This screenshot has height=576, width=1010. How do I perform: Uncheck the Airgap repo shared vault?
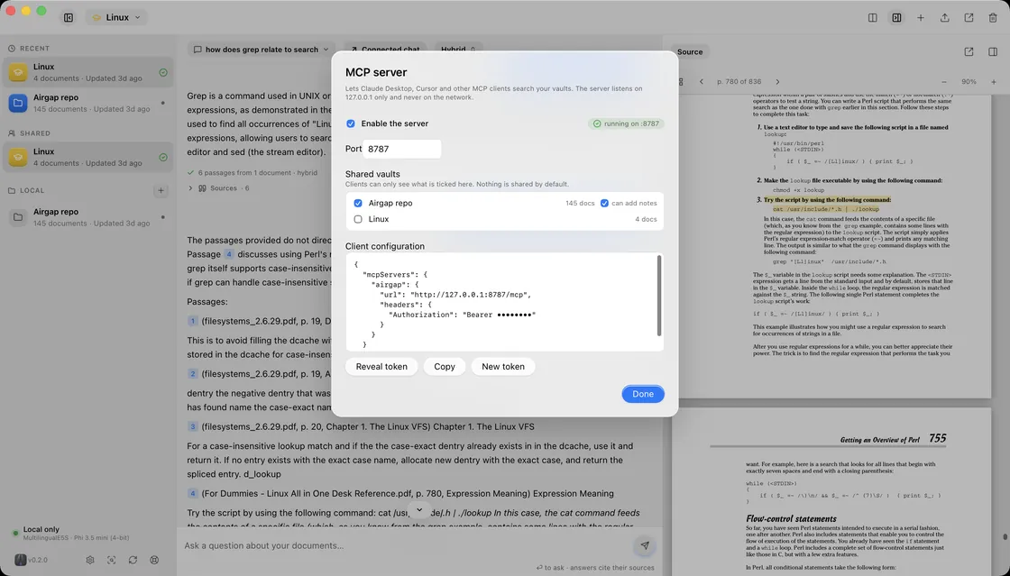point(358,203)
